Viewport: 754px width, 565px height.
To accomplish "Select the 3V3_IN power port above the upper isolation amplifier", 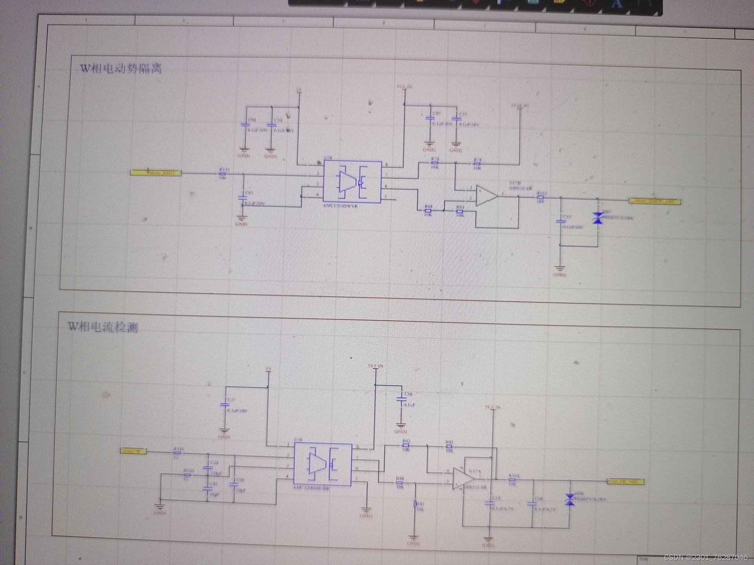I will 404,87.
